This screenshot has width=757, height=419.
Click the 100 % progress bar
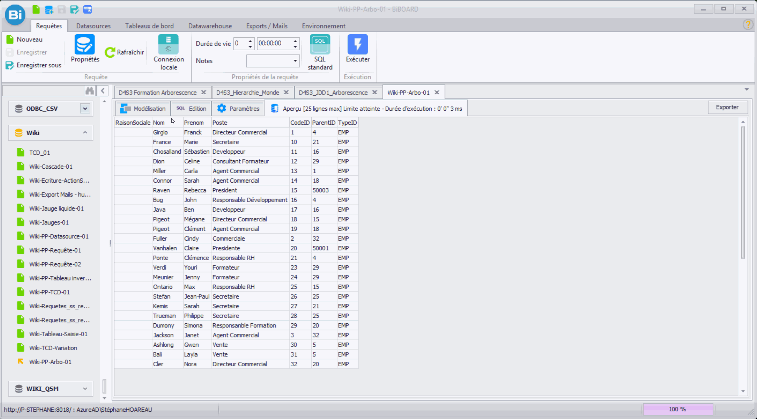[x=678, y=409]
